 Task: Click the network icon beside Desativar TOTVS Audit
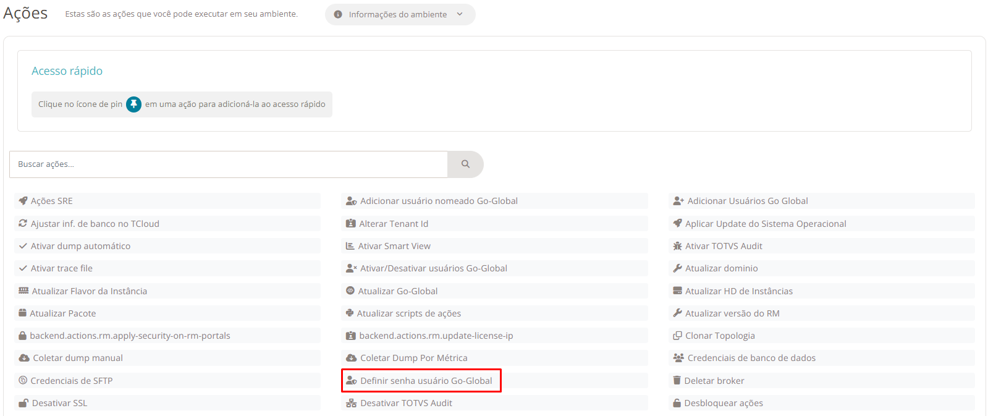(352, 403)
